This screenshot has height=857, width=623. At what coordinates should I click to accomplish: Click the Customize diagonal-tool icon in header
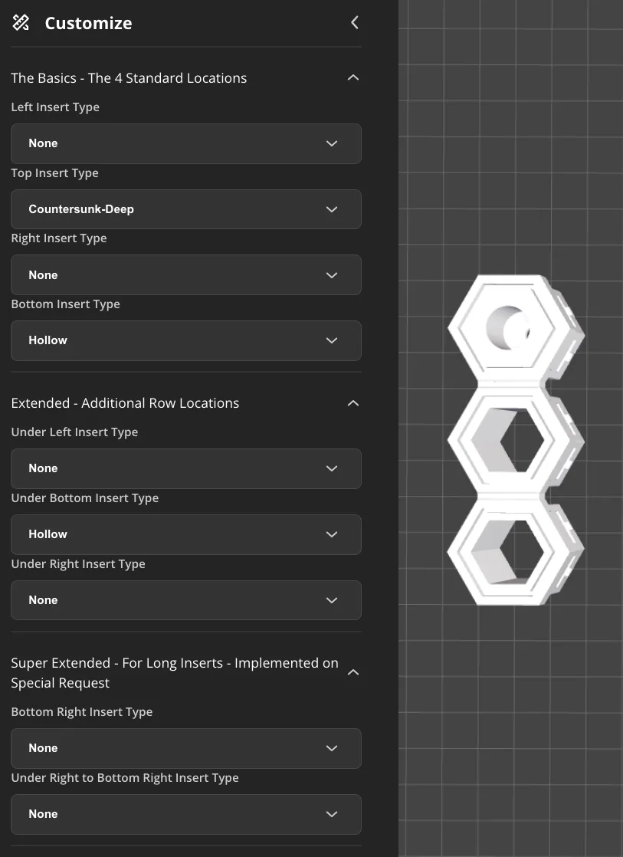(21, 23)
